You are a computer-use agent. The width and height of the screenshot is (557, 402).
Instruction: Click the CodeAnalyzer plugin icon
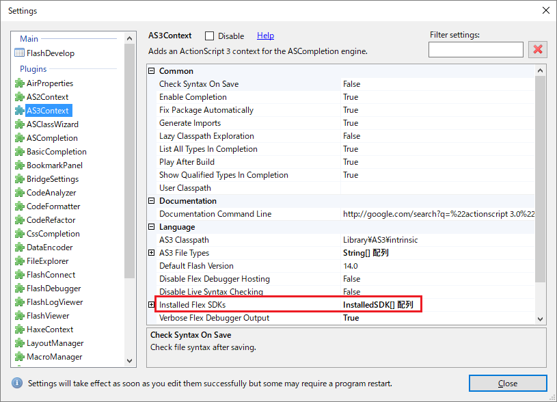coord(20,193)
